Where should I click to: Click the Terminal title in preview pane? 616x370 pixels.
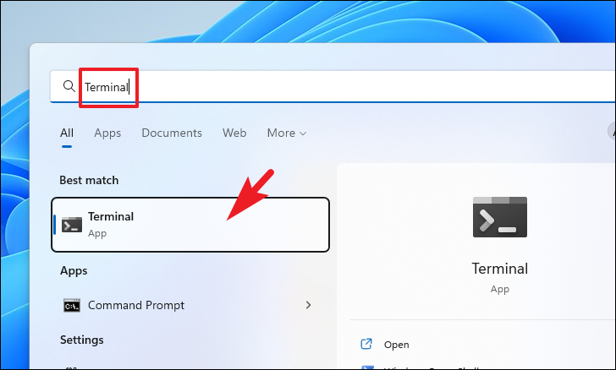click(x=500, y=269)
